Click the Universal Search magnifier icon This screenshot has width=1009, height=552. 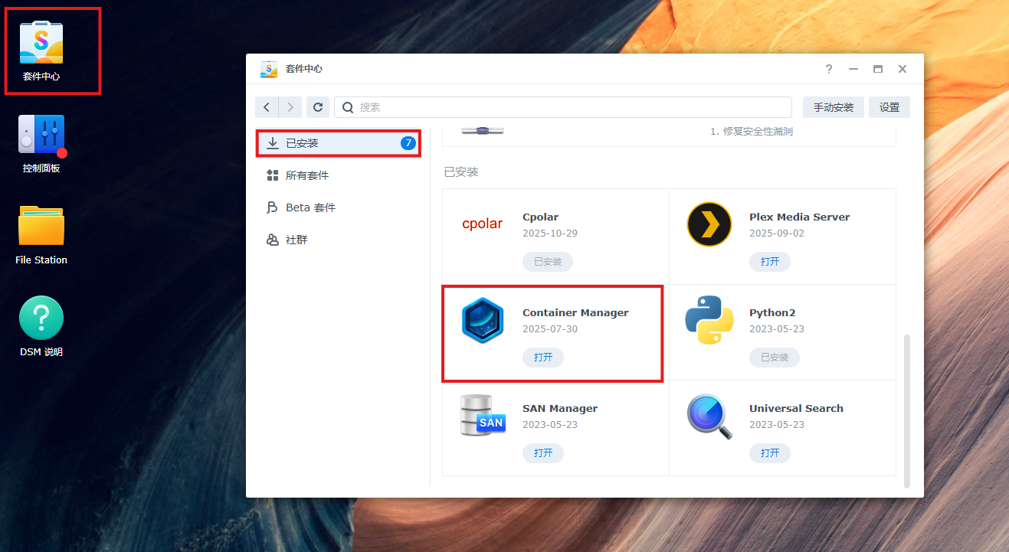pos(709,416)
